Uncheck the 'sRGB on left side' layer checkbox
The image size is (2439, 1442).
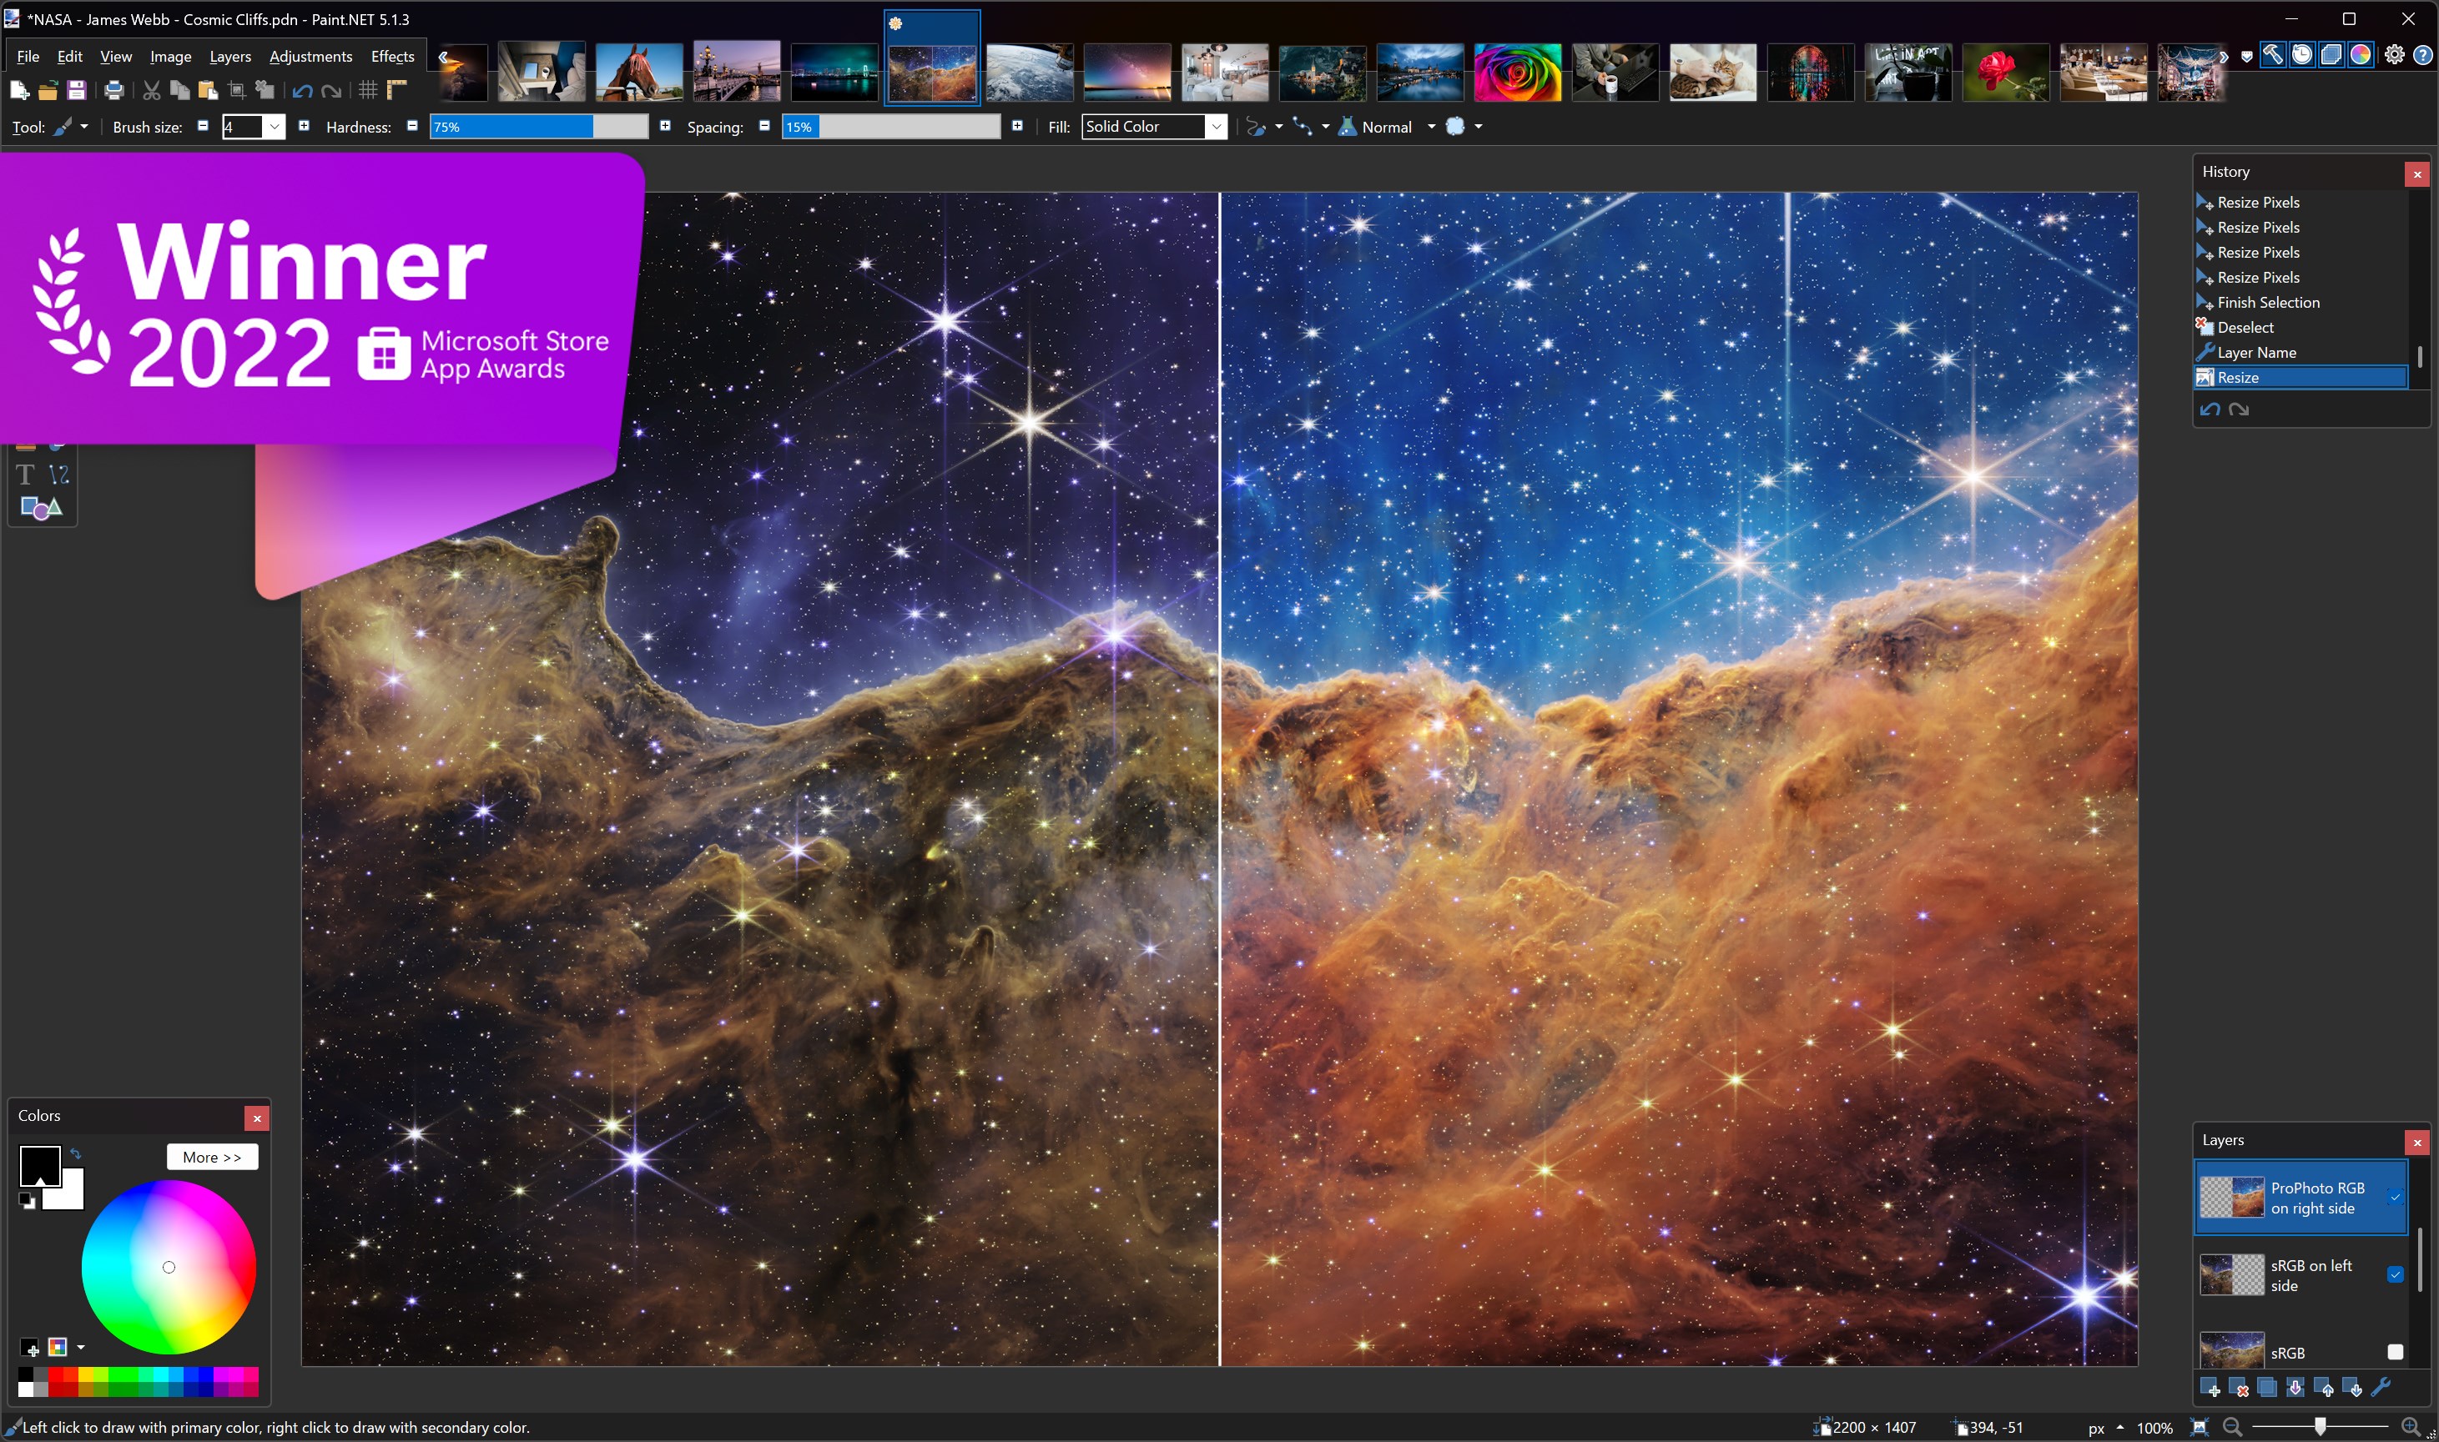2396,1275
